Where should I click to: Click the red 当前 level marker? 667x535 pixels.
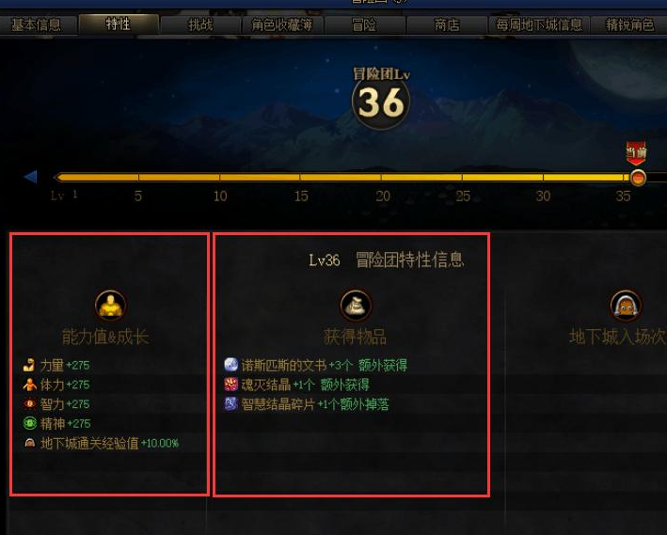pos(636,153)
